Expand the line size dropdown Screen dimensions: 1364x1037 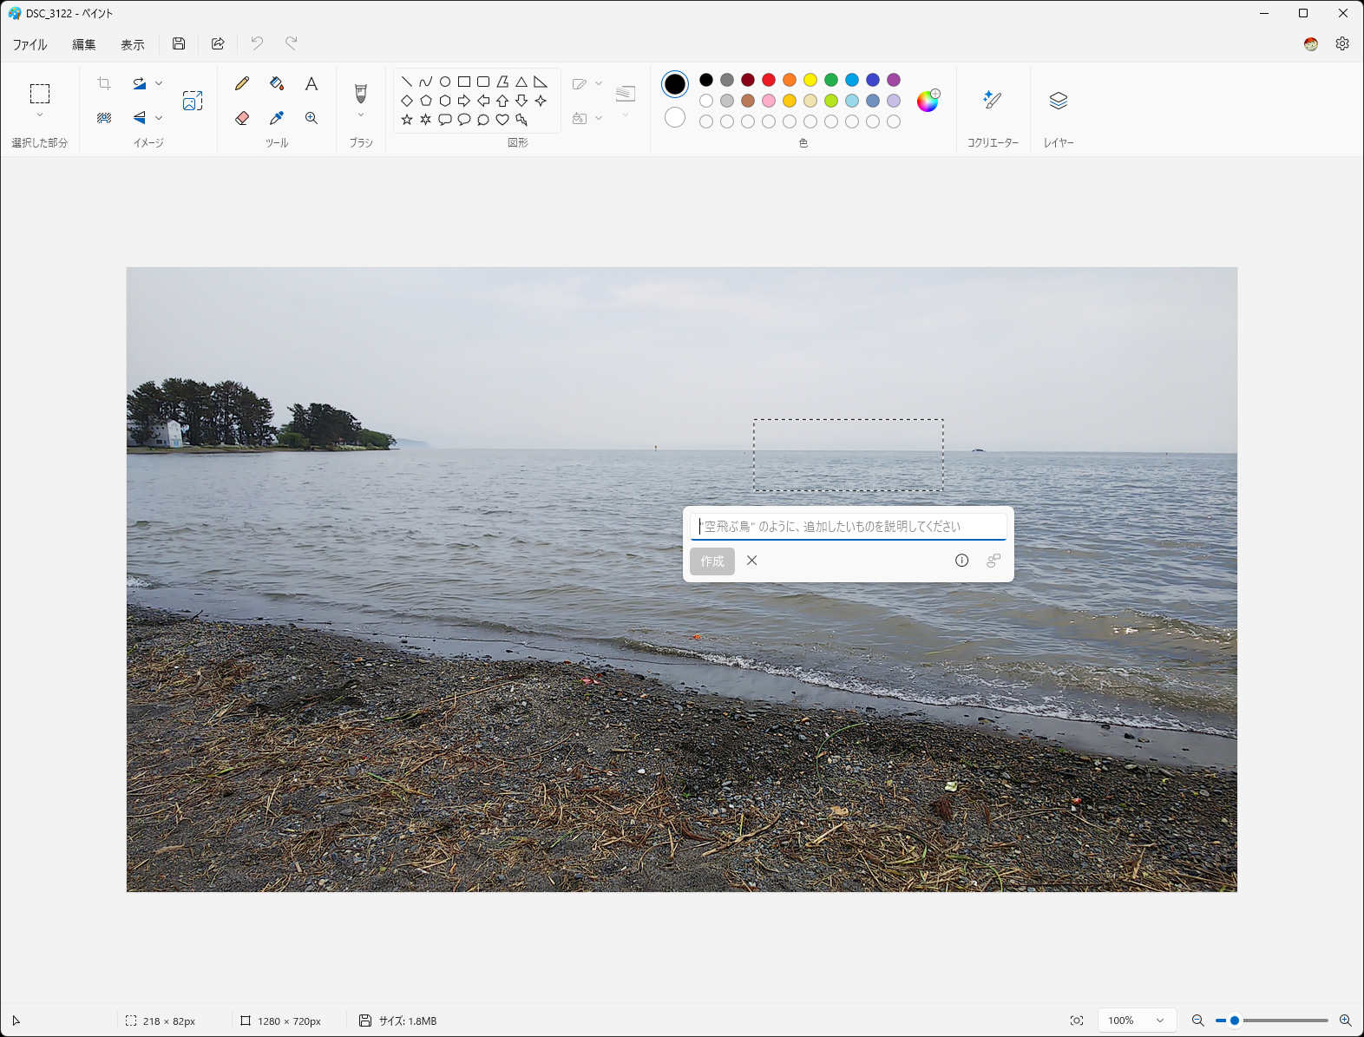(x=626, y=115)
